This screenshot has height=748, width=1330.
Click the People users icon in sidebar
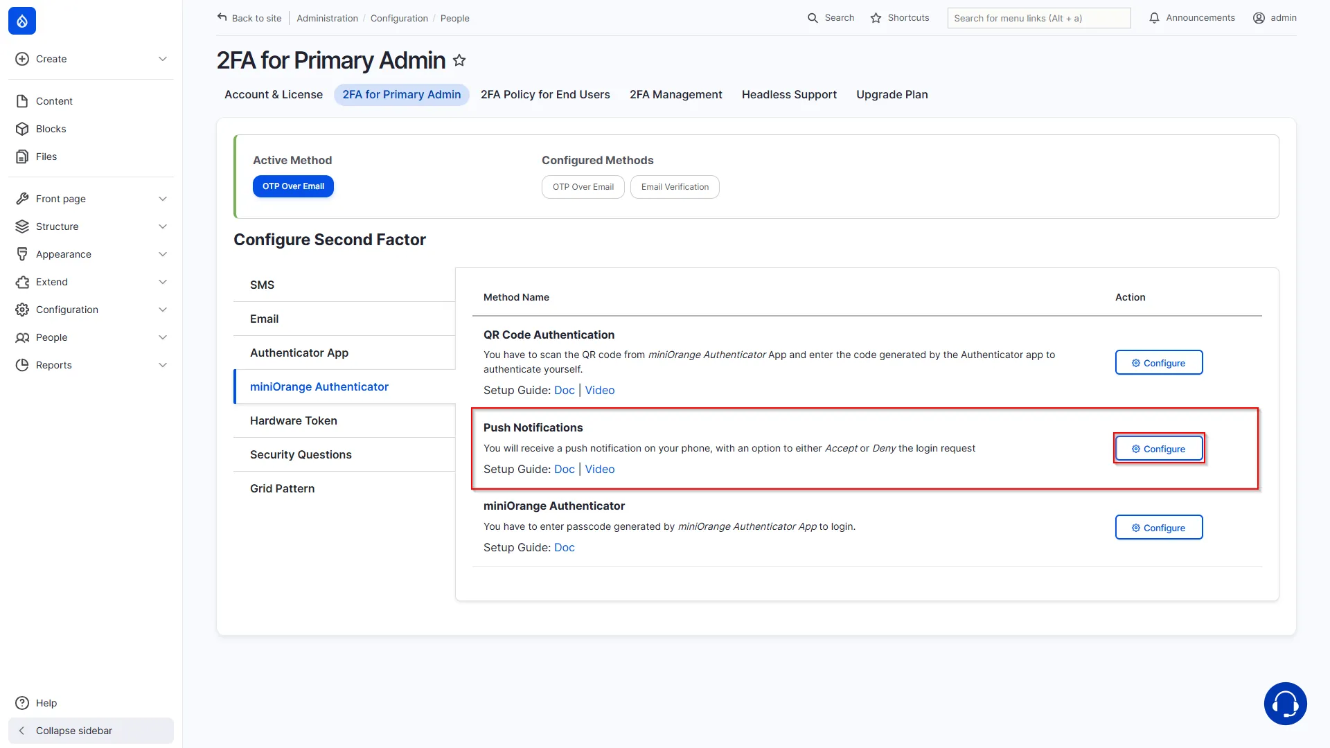point(22,337)
